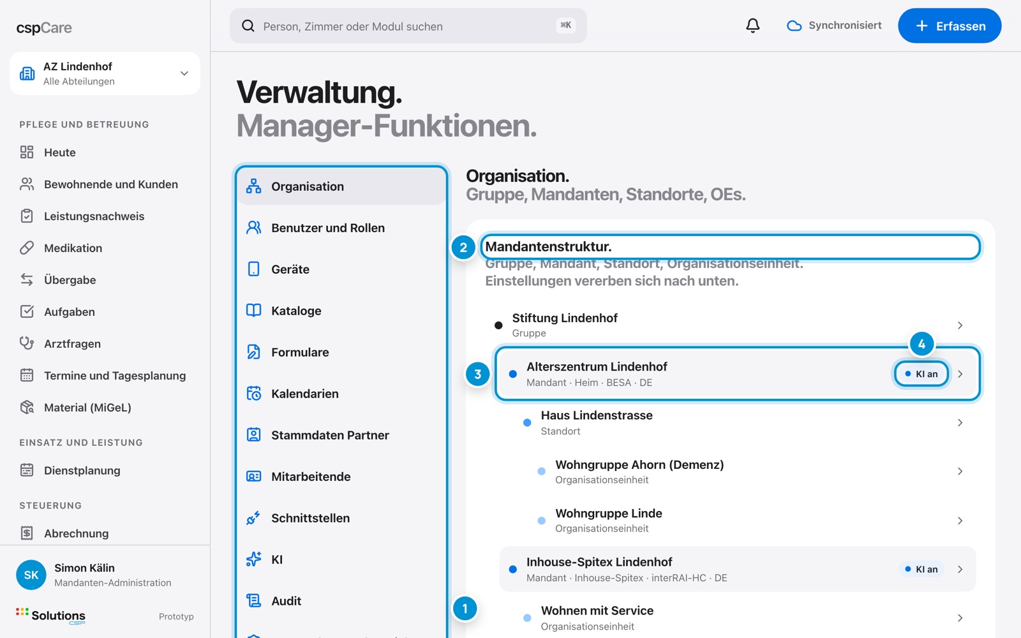Expand Wohngruppe Linde chevron
The height and width of the screenshot is (638, 1021).
click(960, 521)
